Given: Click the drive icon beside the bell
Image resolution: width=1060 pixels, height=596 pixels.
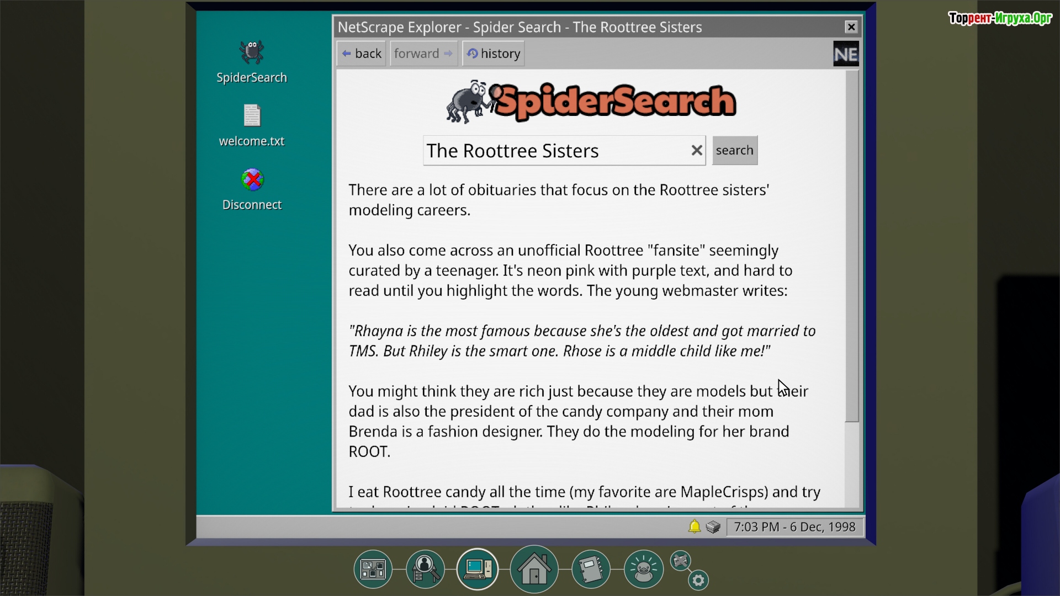Looking at the screenshot, I should (x=713, y=526).
